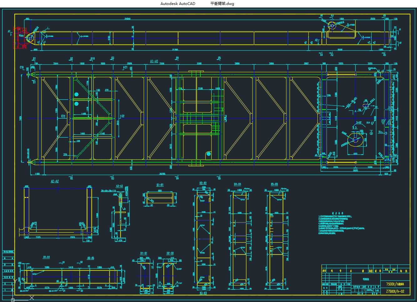Click the A2-A2 section view title

coord(55,181)
